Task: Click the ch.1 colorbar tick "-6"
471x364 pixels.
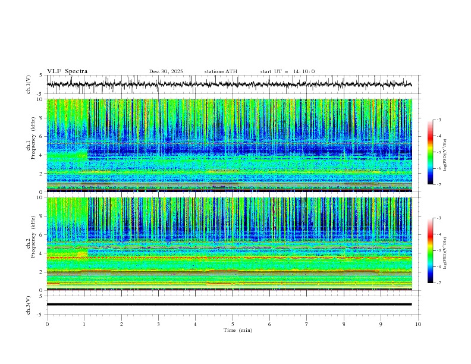Action: pos(439,168)
